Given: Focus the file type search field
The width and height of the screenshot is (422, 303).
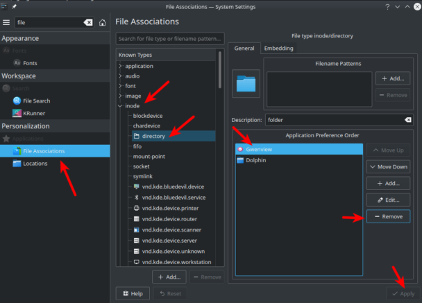Looking at the screenshot, I should pyautogui.click(x=170, y=39).
